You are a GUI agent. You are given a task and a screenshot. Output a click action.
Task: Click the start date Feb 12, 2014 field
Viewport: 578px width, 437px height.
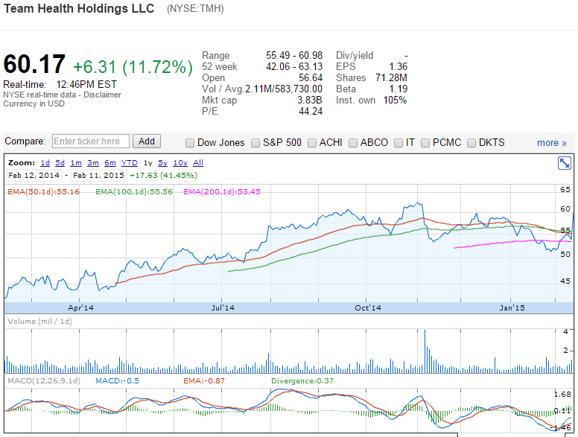[35, 176]
